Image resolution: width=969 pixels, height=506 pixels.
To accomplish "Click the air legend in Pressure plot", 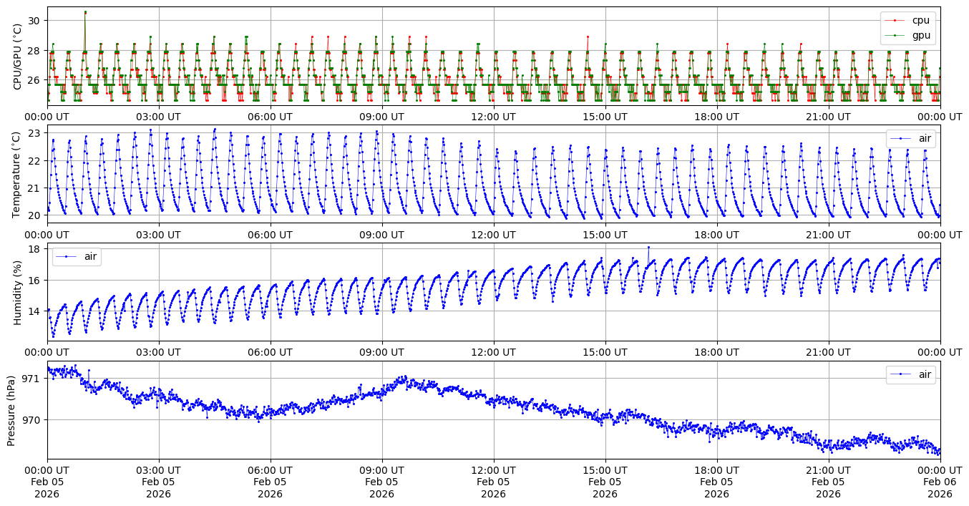I will 910,374.
